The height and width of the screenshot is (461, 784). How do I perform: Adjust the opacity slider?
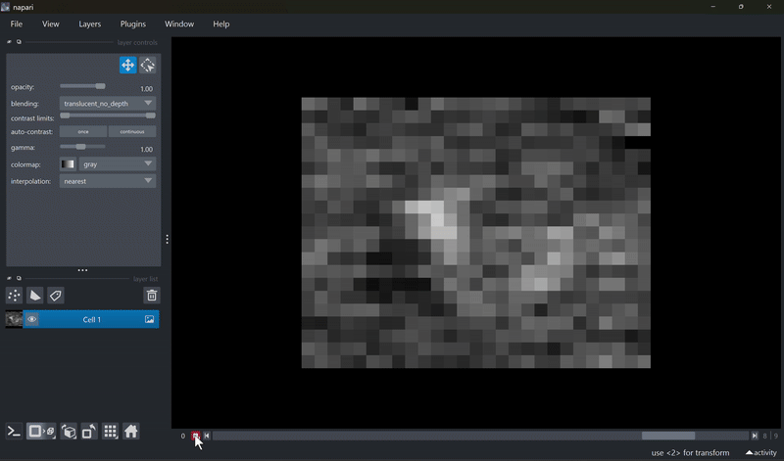click(x=82, y=86)
